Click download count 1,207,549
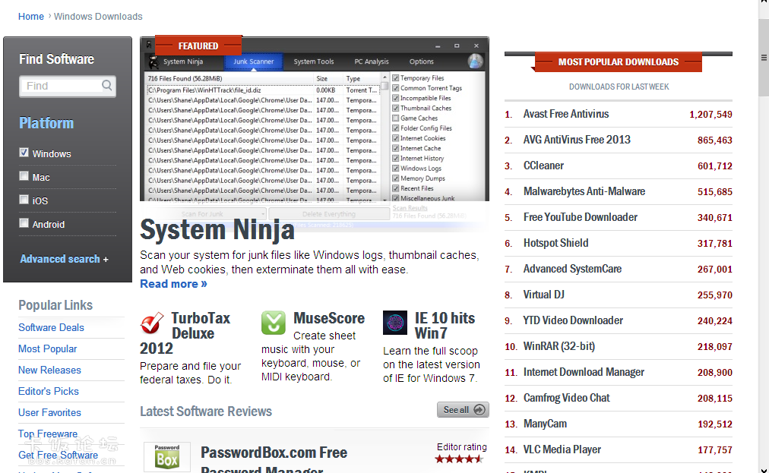The image size is (769, 473). click(710, 114)
